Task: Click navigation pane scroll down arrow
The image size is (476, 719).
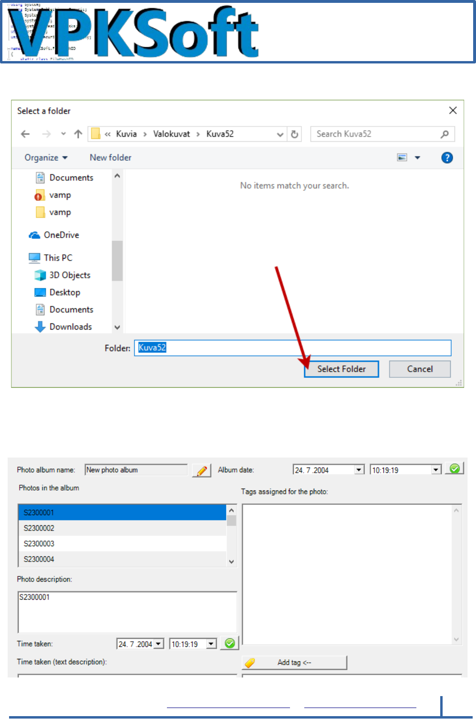Action: click(x=117, y=328)
